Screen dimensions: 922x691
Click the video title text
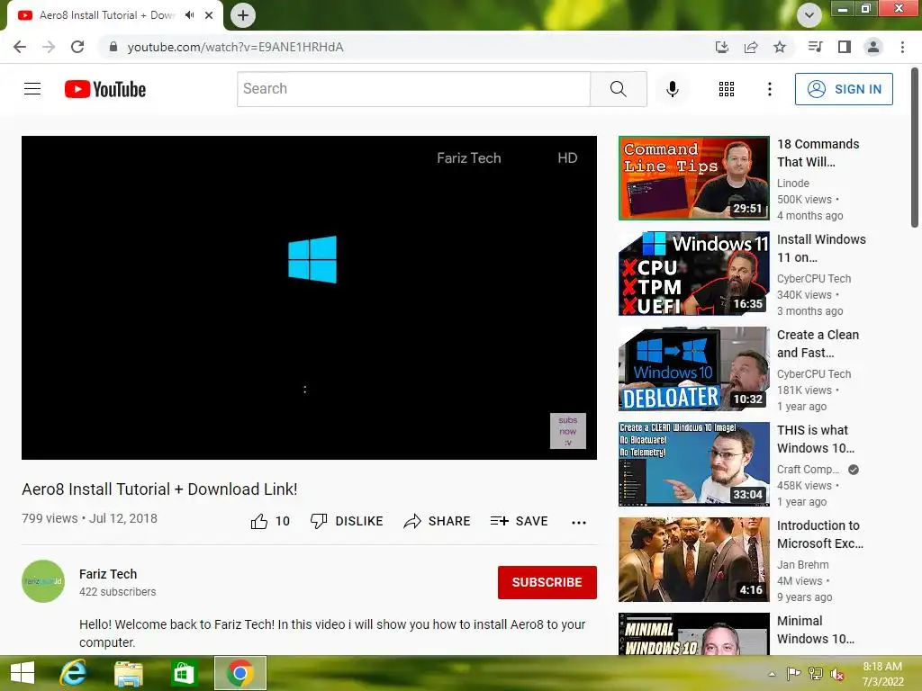(159, 489)
